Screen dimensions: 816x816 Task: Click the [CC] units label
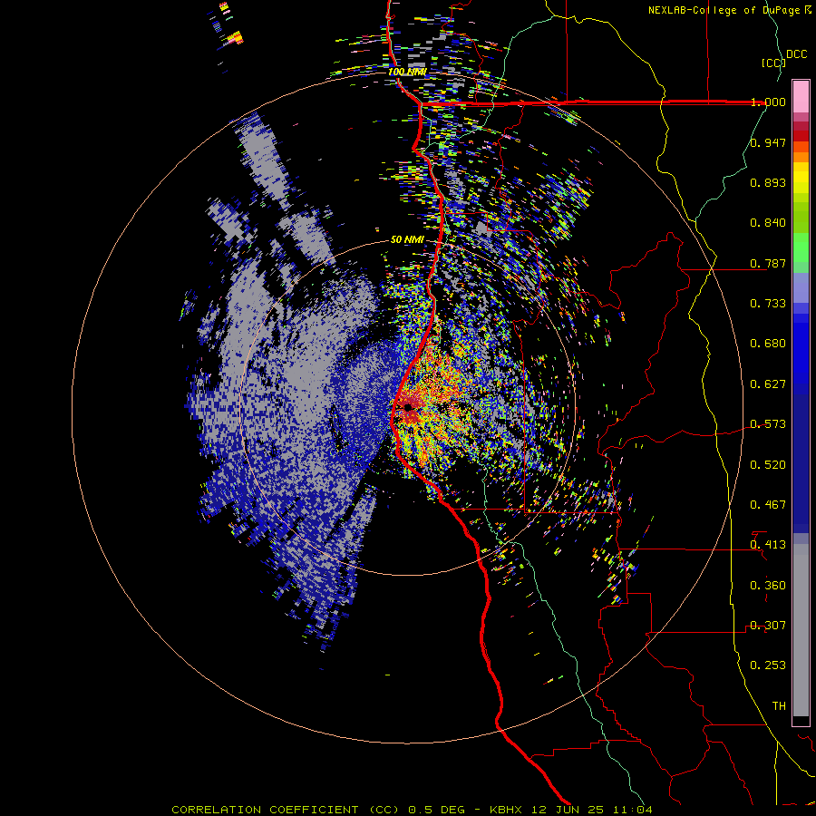(773, 63)
